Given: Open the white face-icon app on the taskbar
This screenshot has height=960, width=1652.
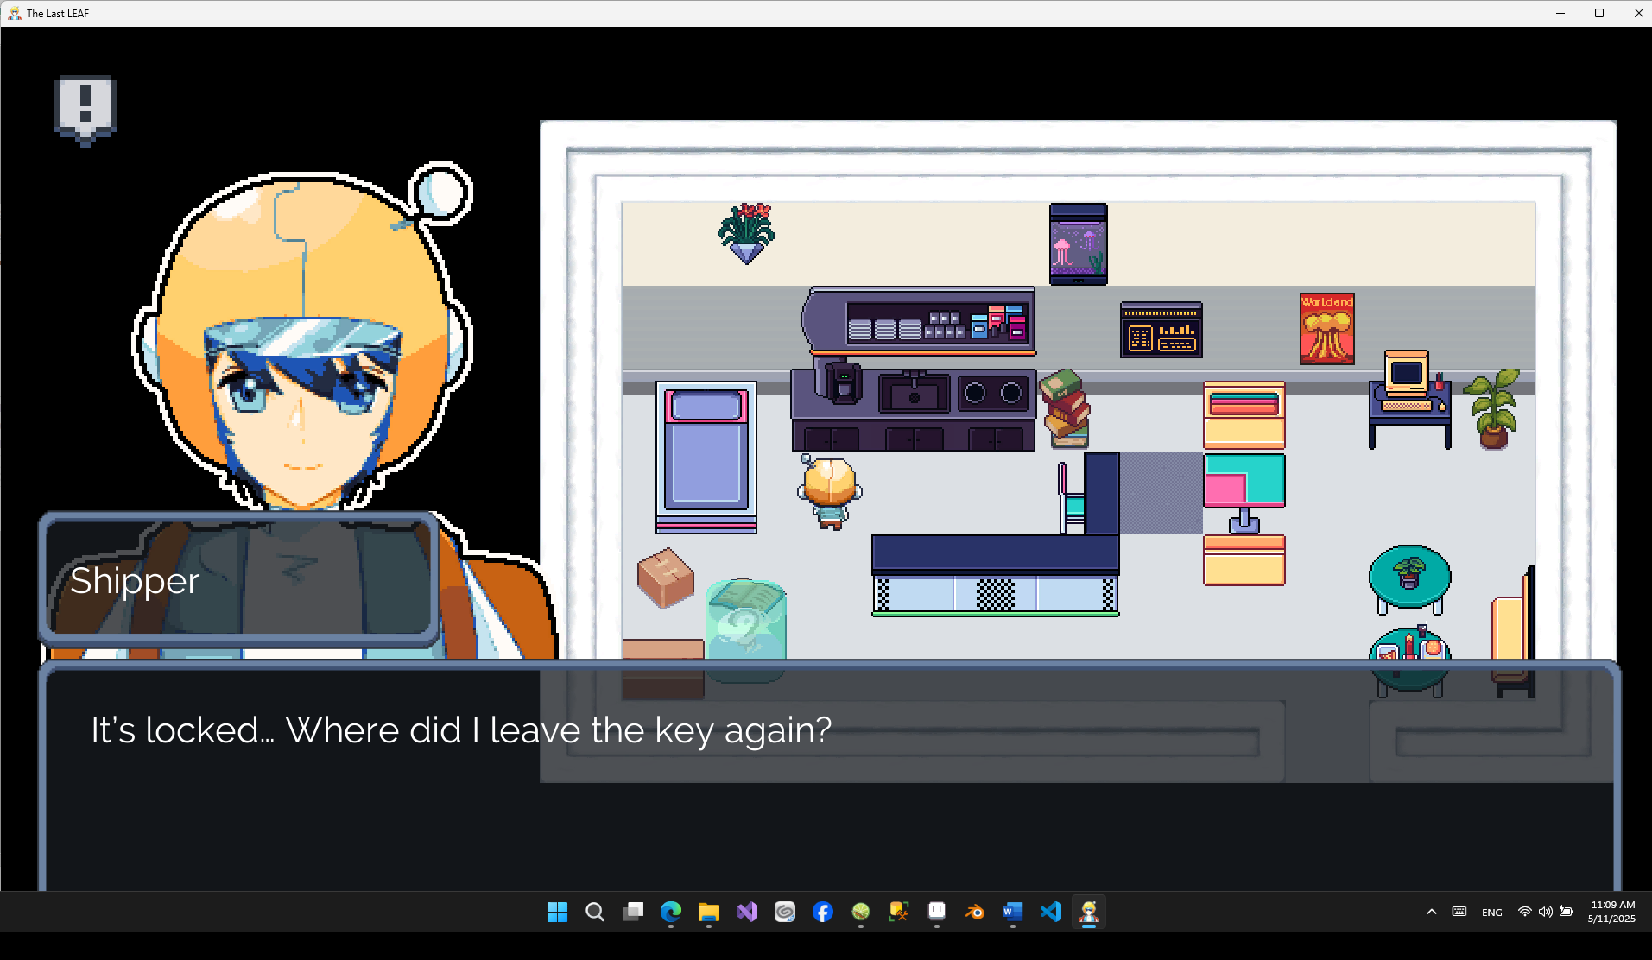Looking at the screenshot, I should 937,912.
